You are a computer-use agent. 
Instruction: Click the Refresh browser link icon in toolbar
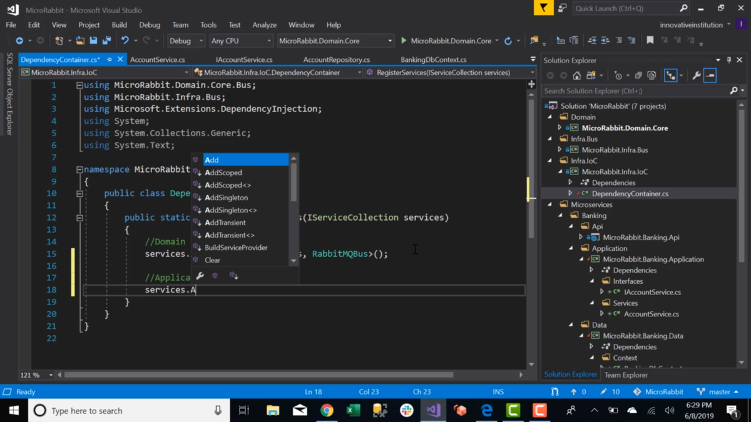coord(508,41)
